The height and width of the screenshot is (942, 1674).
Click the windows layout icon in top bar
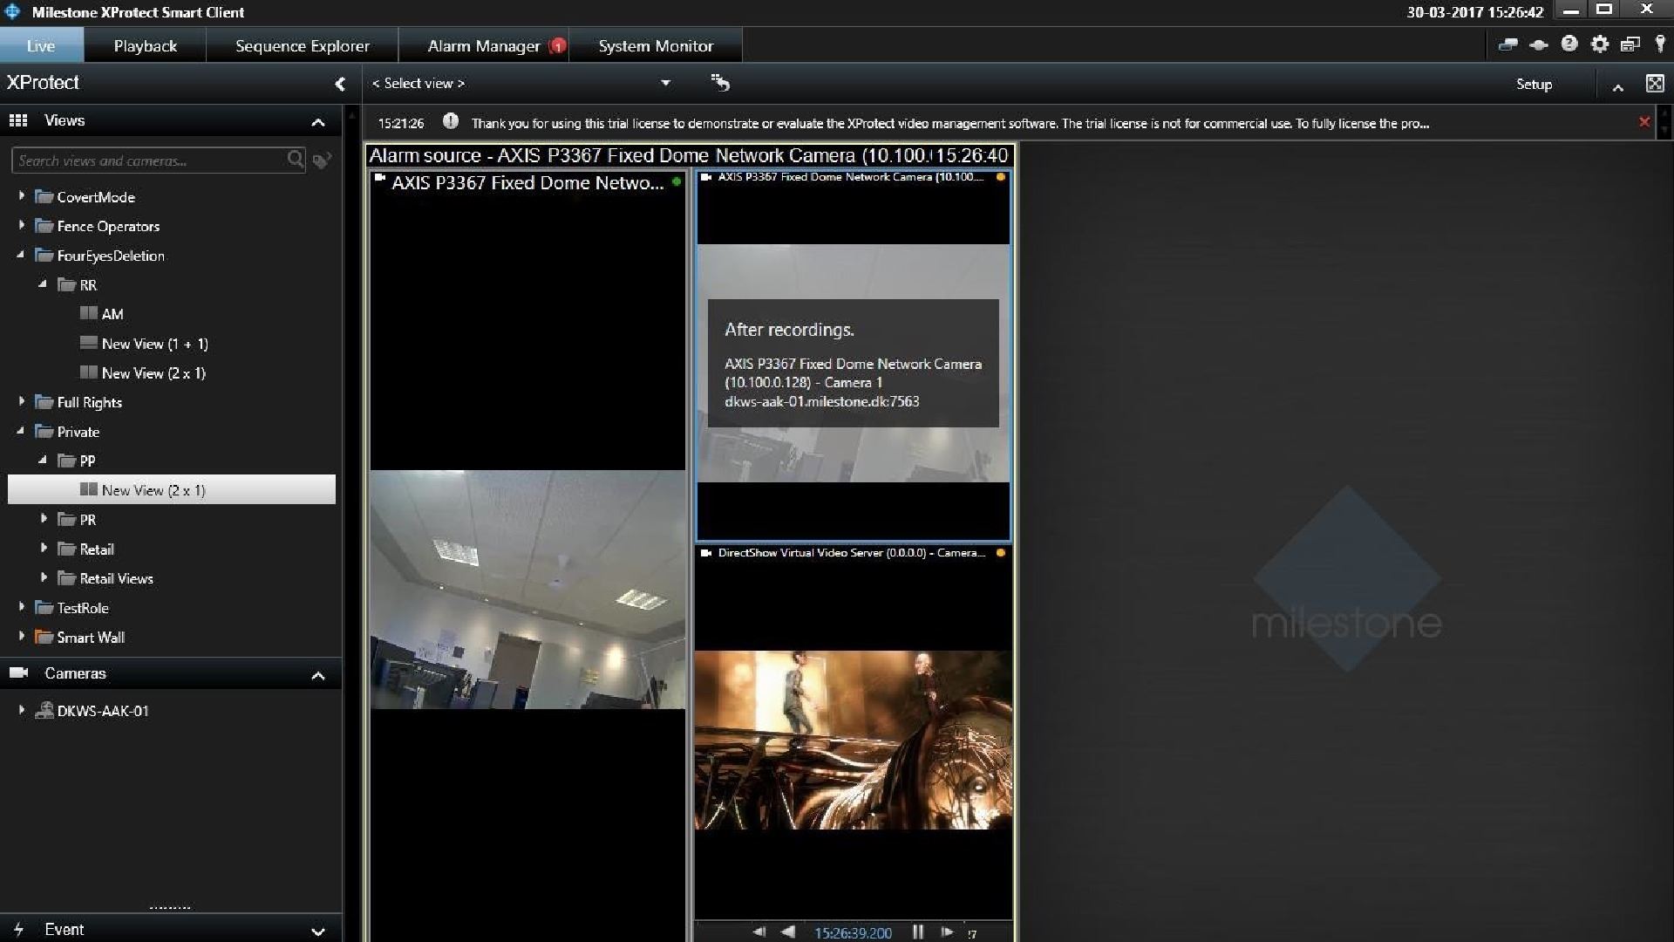tap(1630, 44)
